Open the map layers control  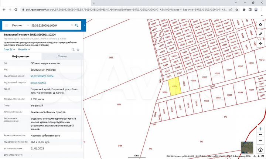(260, 25)
